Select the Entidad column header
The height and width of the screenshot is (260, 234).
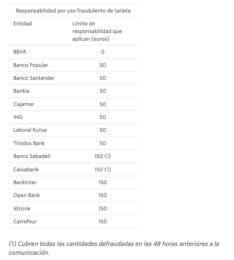23,23
